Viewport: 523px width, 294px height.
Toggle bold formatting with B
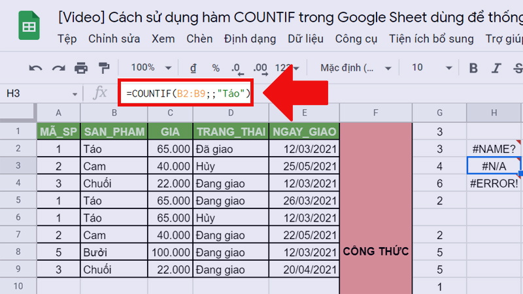pyautogui.click(x=474, y=68)
